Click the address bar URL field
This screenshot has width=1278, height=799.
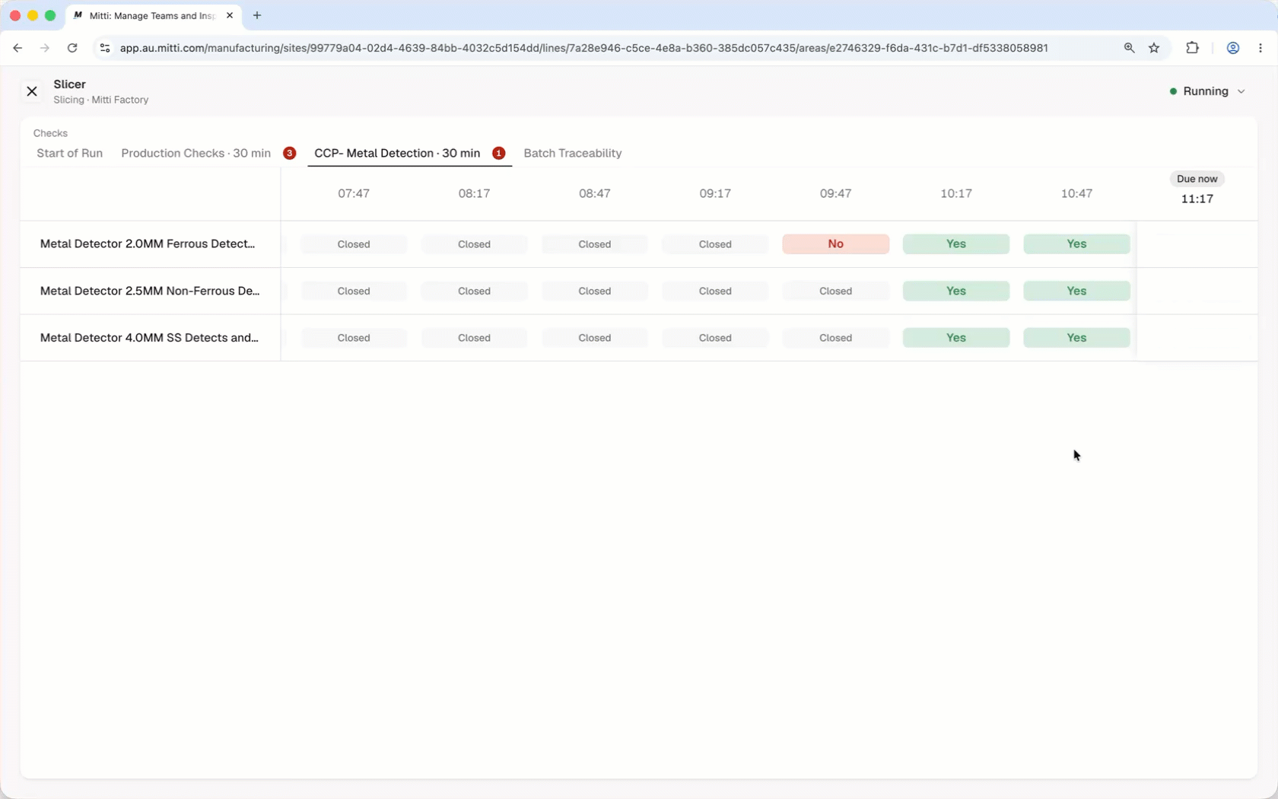[583, 48]
